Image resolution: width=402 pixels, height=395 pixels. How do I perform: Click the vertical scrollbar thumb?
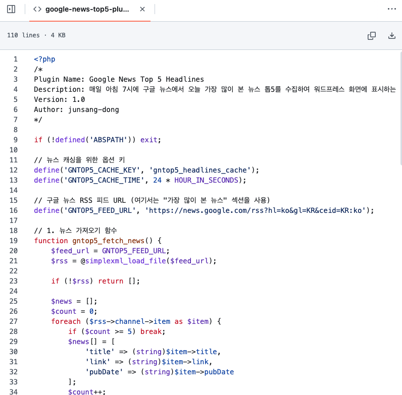(x=400, y=108)
